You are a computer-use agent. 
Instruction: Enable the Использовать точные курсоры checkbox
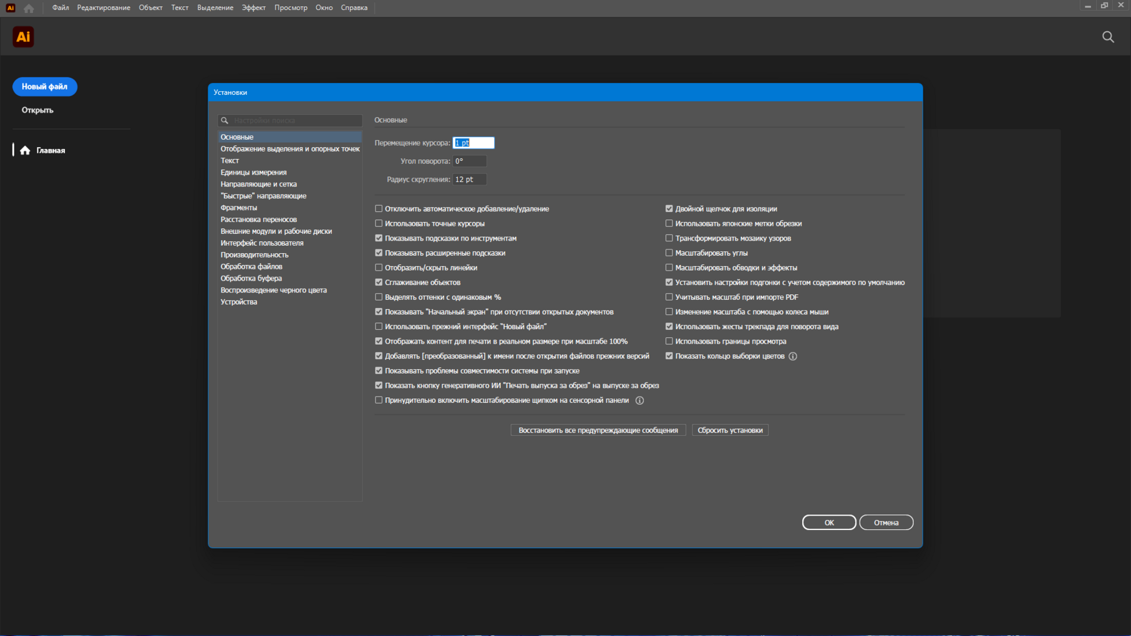pyautogui.click(x=379, y=224)
